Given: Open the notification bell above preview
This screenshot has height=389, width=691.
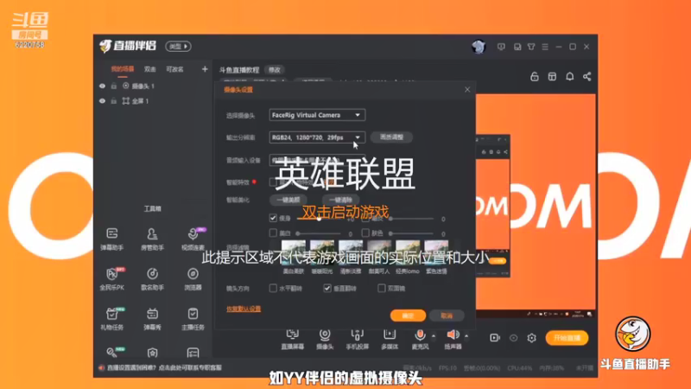Looking at the screenshot, I should click(569, 76).
